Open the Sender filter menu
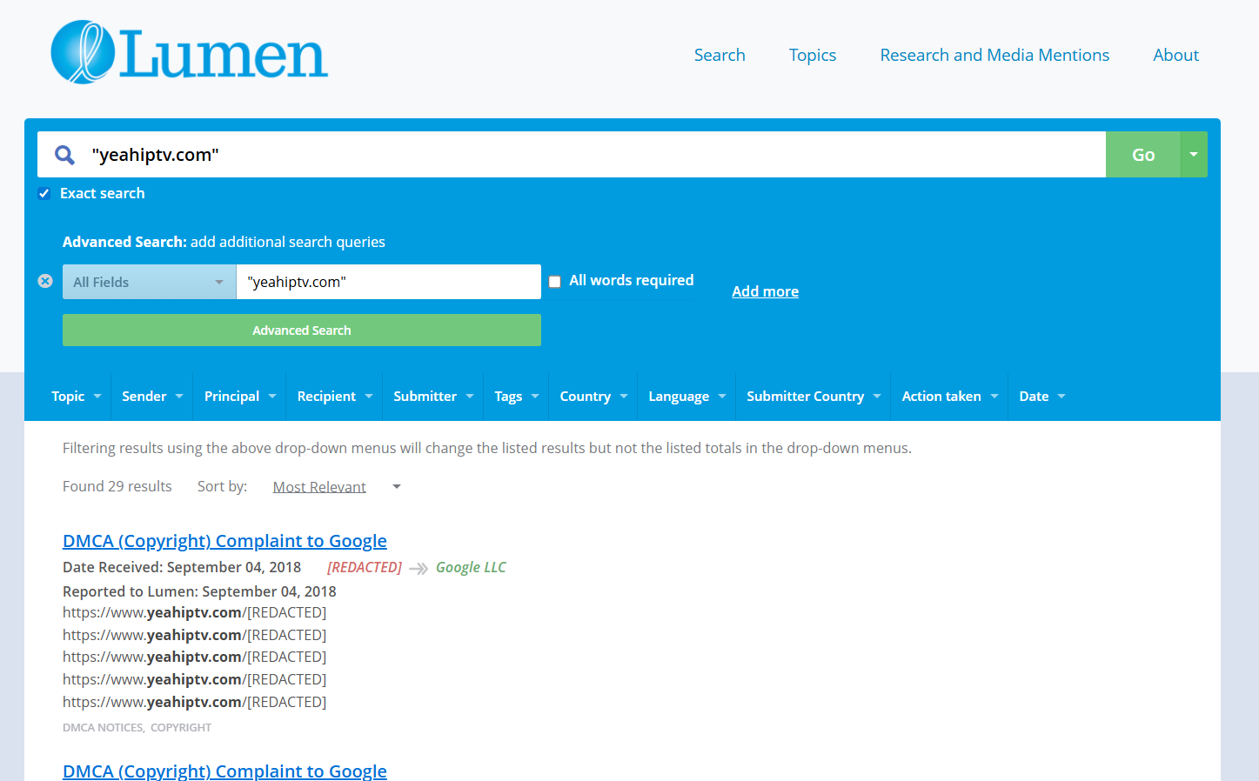The image size is (1259, 781). (x=152, y=397)
